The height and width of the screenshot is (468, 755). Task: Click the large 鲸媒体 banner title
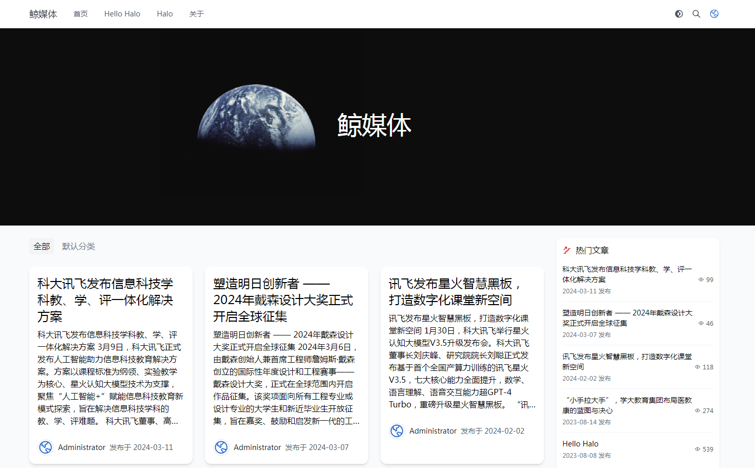[x=374, y=125]
